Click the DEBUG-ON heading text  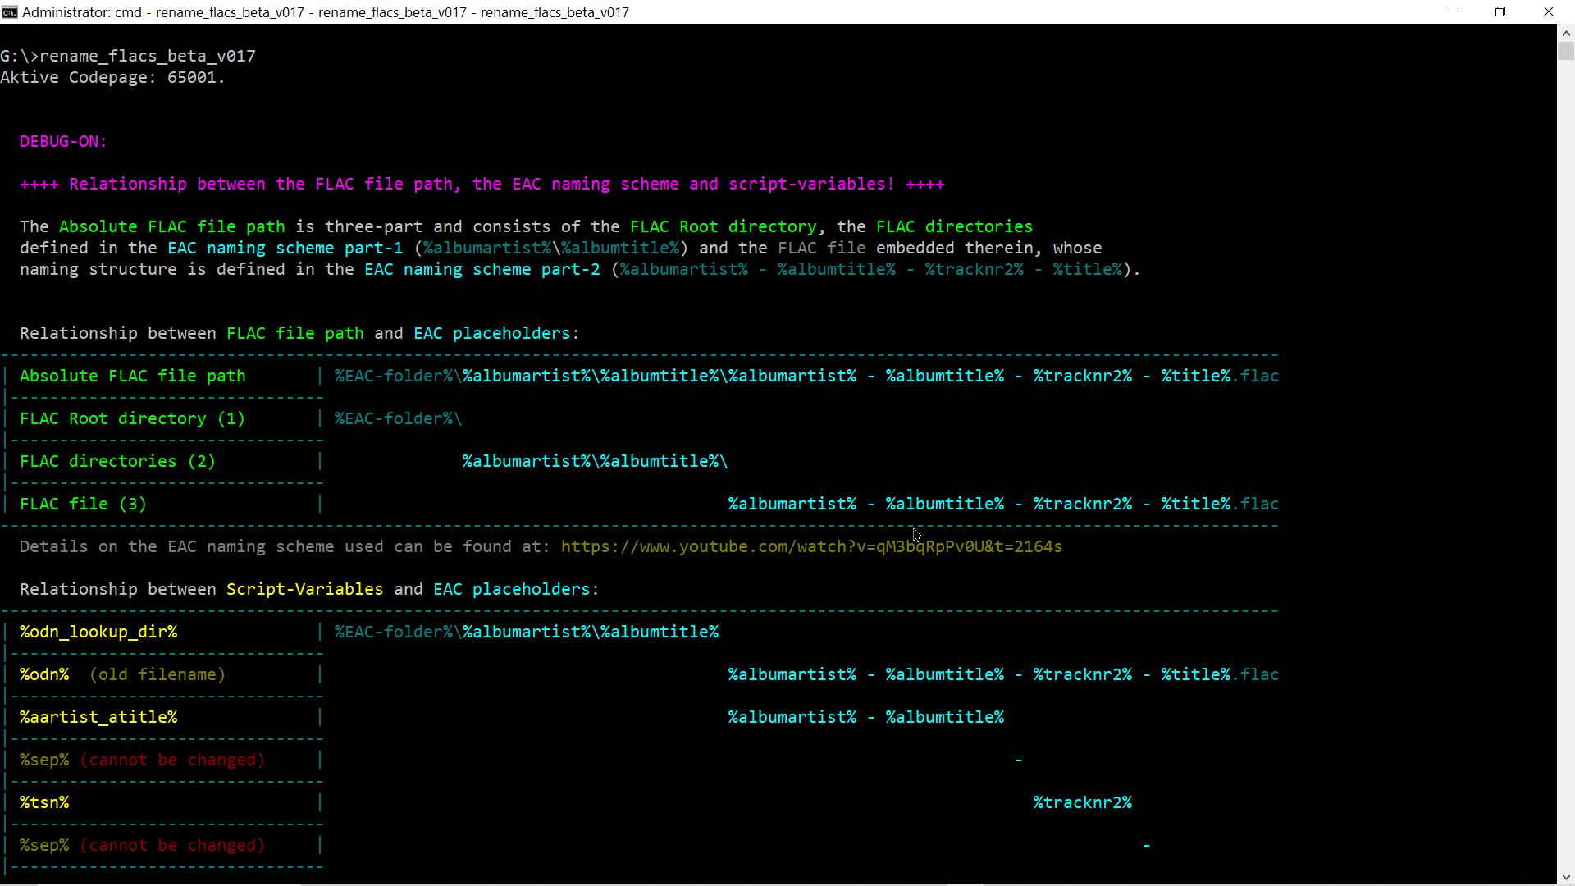click(63, 141)
